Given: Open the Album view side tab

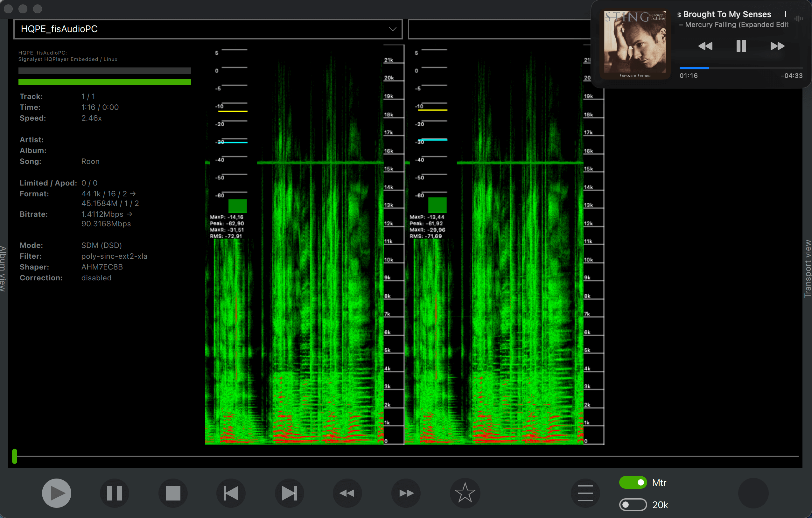Looking at the screenshot, I should click(x=3, y=269).
